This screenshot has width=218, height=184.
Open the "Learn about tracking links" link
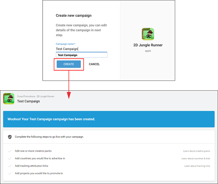pyautogui.click(x=197, y=166)
